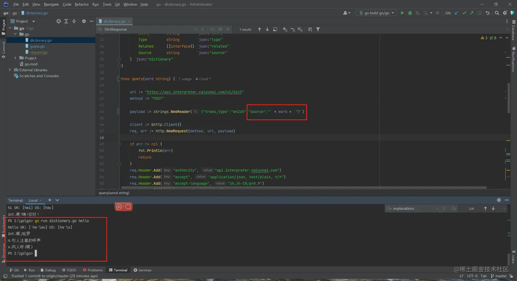
Task: Go to next search occurrence in editor
Action: point(267,29)
